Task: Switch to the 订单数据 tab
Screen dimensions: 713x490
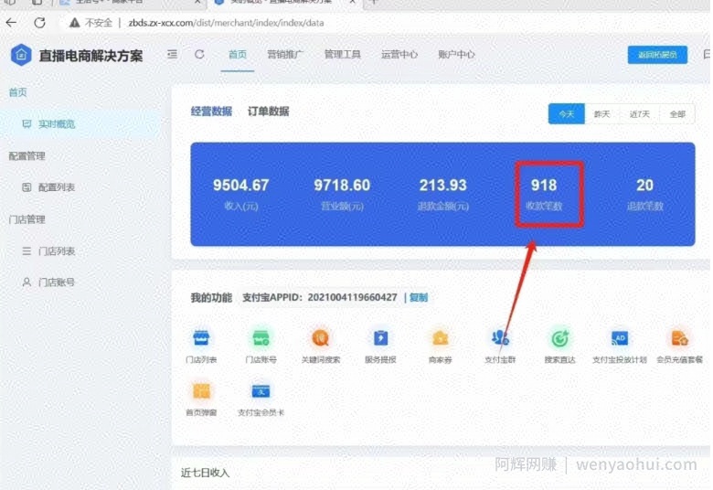Action: click(268, 112)
